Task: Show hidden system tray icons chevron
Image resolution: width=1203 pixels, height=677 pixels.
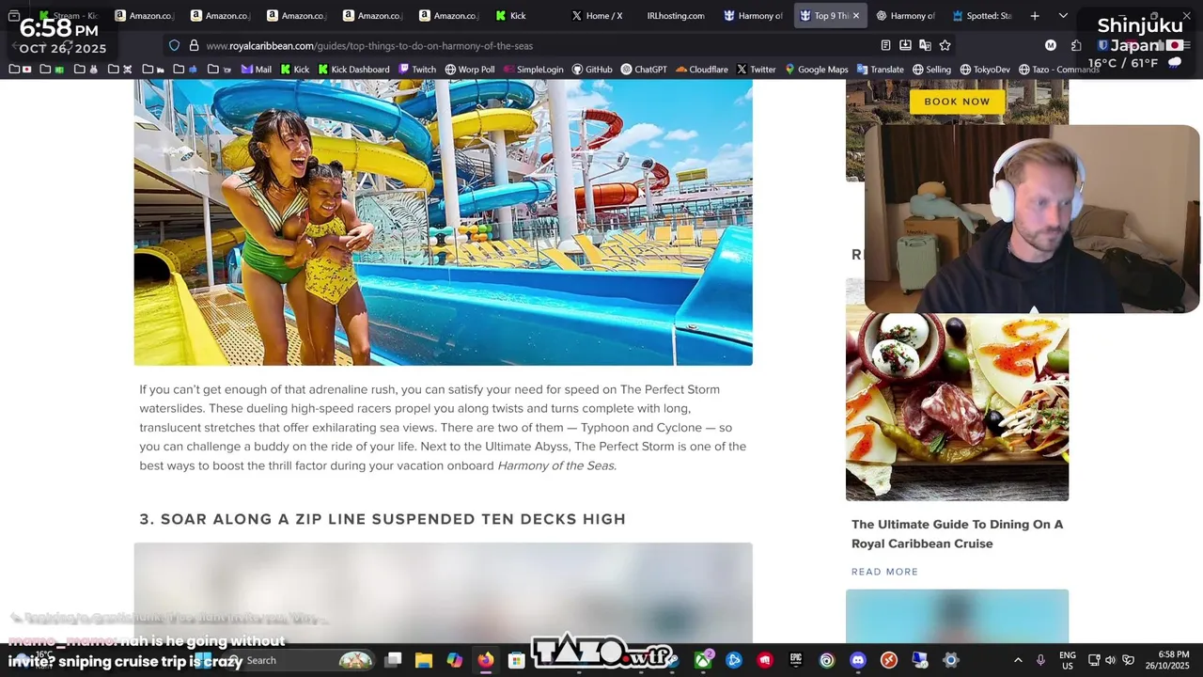Action: (x=1018, y=660)
